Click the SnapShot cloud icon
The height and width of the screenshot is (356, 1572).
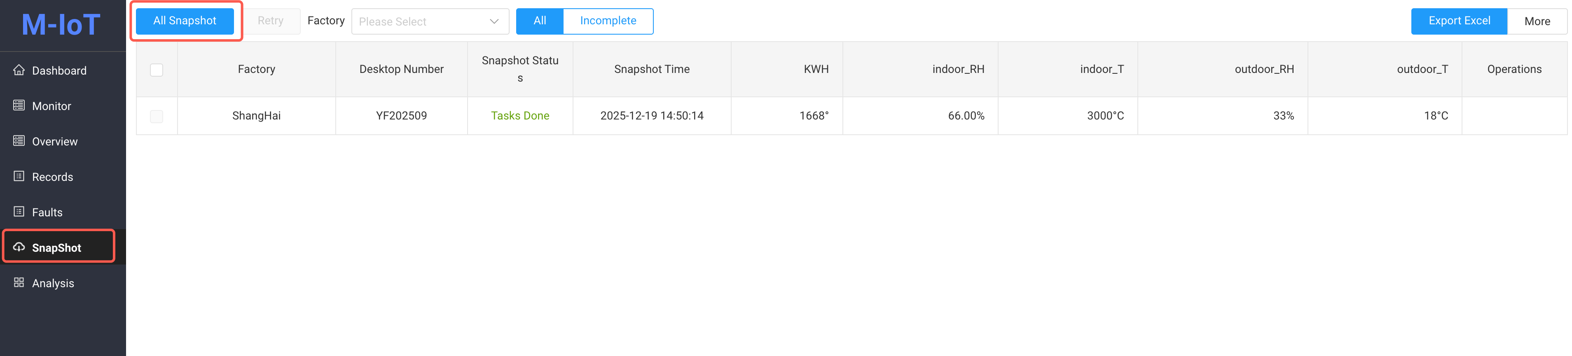click(19, 247)
